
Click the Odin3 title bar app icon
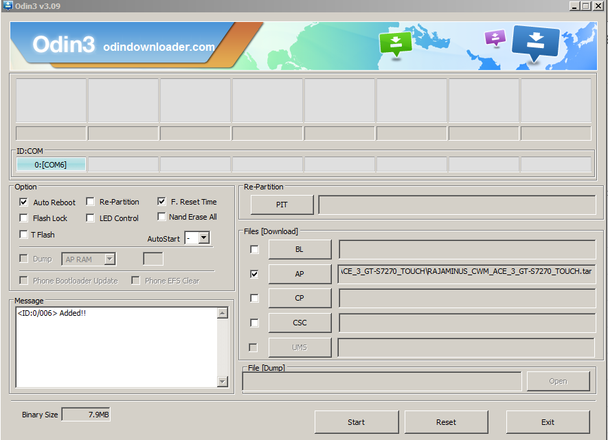tap(8, 5)
